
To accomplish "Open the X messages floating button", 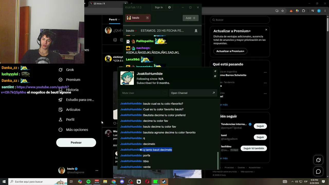I will point(318,171).
